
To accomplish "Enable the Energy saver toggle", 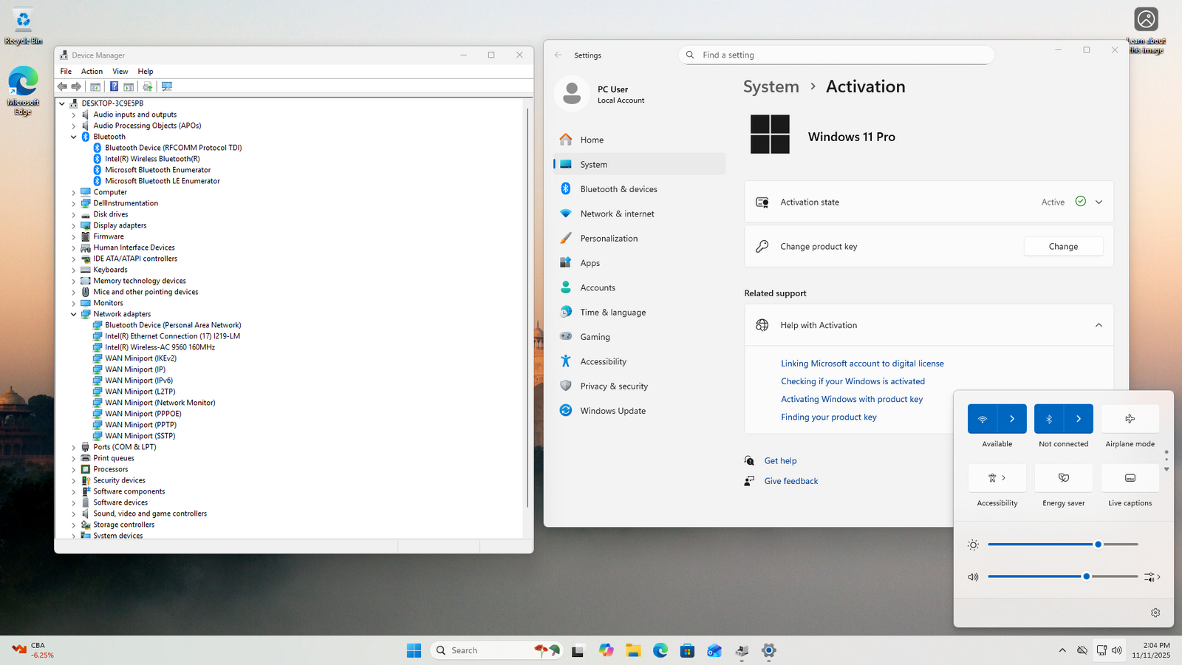I will coord(1063,478).
